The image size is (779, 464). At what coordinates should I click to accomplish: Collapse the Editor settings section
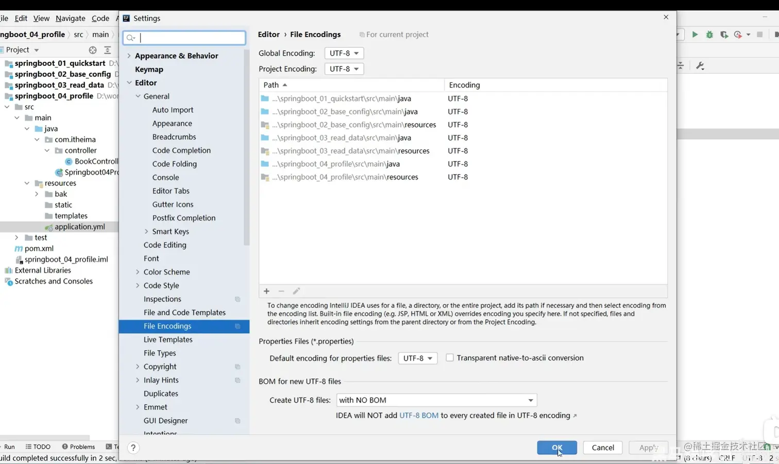pos(129,82)
